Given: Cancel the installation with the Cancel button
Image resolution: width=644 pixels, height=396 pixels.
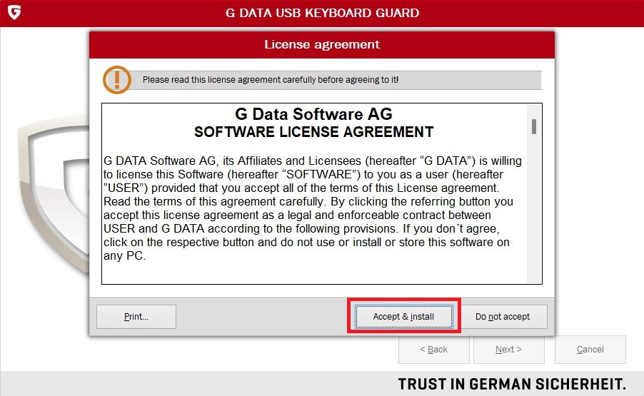Looking at the screenshot, I should [x=590, y=349].
